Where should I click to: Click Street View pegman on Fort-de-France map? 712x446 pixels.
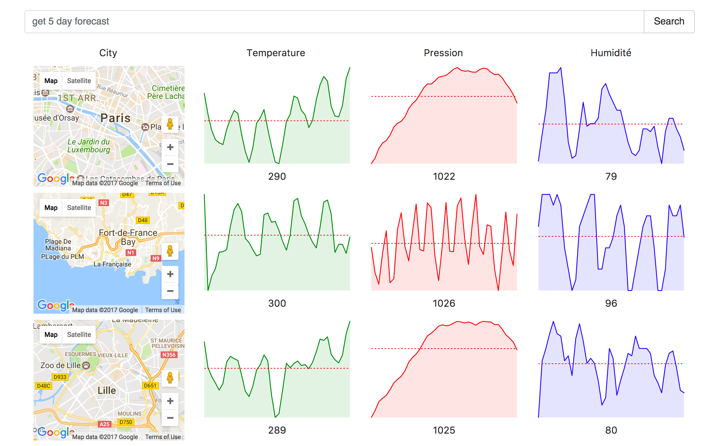(x=170, y=251)
